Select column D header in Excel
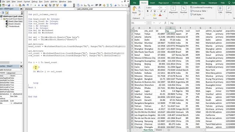The image size is (235, 132). tap(170, 28)
